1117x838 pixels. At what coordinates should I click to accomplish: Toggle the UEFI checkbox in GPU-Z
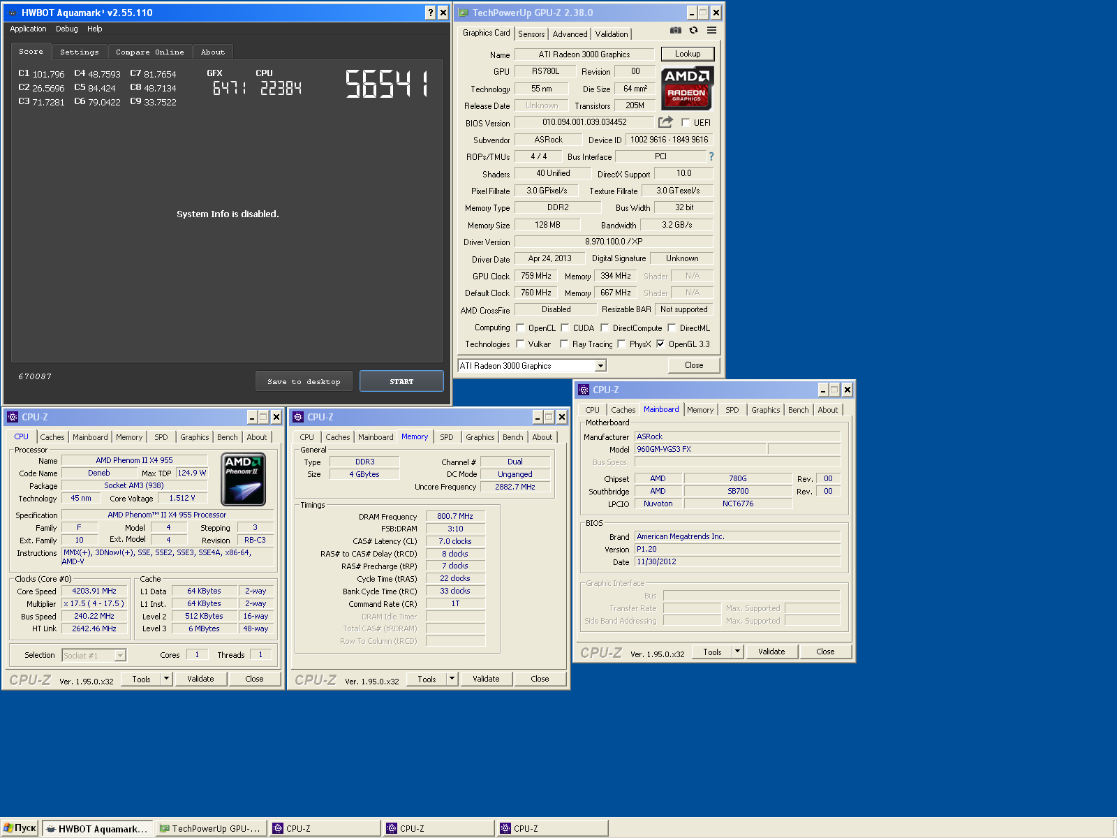[x=686, y=122]
